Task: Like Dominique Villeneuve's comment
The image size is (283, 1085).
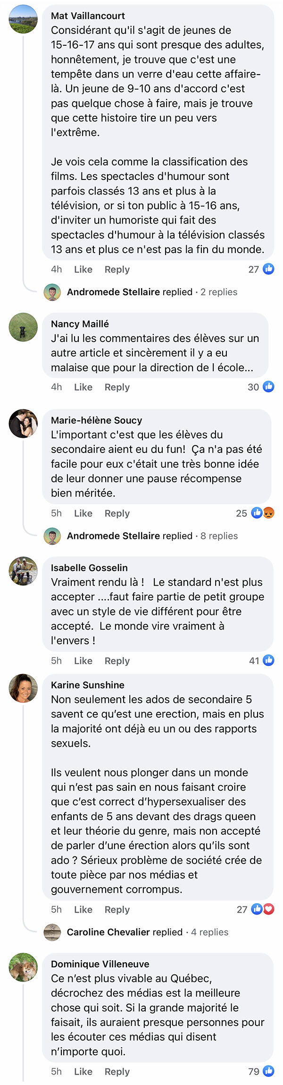Action: [83, 1071]
